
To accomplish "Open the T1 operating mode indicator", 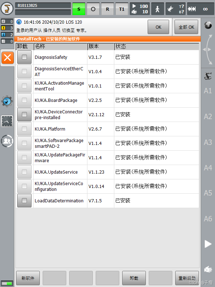I will (x=121, y=9).
